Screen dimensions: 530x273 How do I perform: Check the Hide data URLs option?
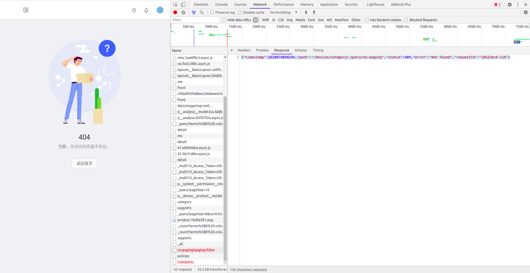point(224,20)
